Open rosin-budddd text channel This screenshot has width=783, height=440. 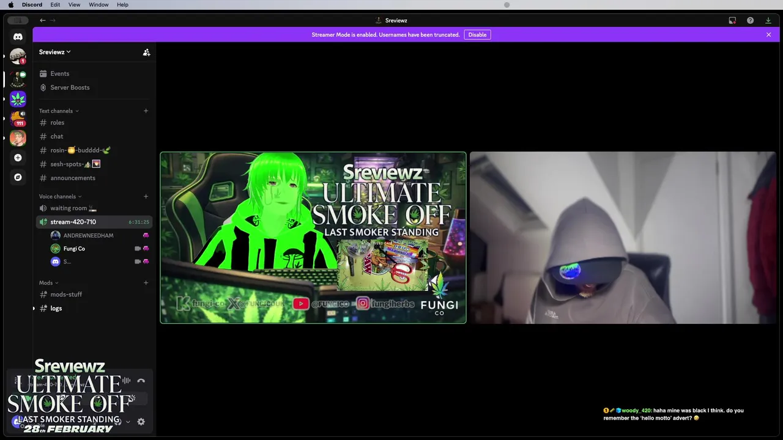pyautogui.click(x=94, y=150)
